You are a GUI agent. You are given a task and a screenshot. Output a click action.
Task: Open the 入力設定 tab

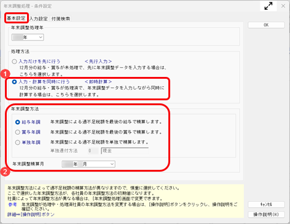[x=39, y=18]
